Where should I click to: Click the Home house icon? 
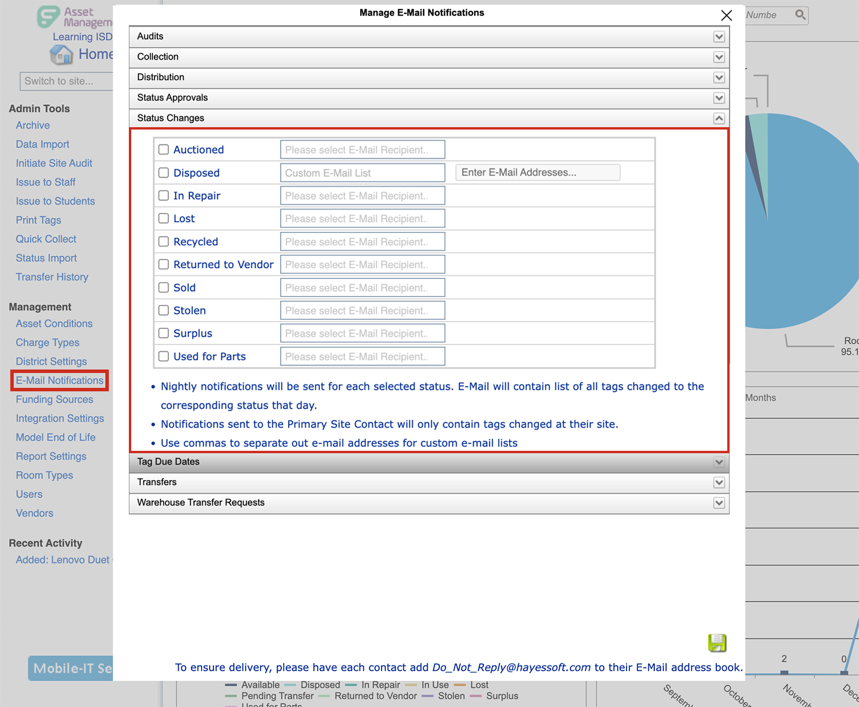pos(61,54)
